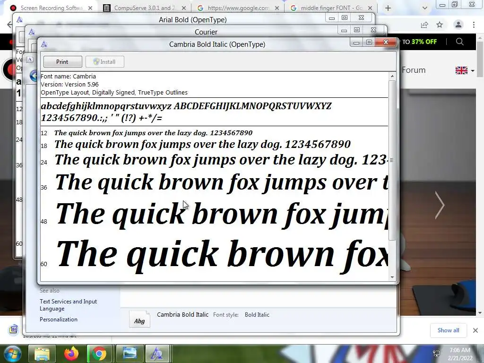Switch to https://www.google.com tab
Screen dimensions: 484x363
(x=238, y=8)
